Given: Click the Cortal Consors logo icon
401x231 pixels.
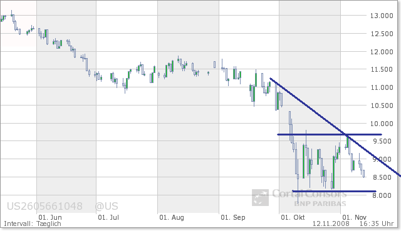Looking at the screenshot, I should click(x=261, y=197).
